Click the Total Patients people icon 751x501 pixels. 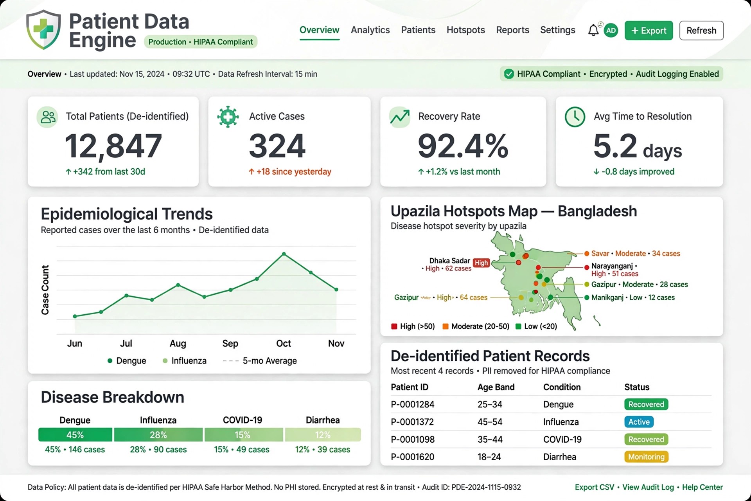pos(48,117)
